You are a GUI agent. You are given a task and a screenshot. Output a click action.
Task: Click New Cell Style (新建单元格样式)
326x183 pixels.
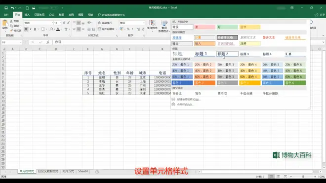pyautogui.click(x=186, y=99)
